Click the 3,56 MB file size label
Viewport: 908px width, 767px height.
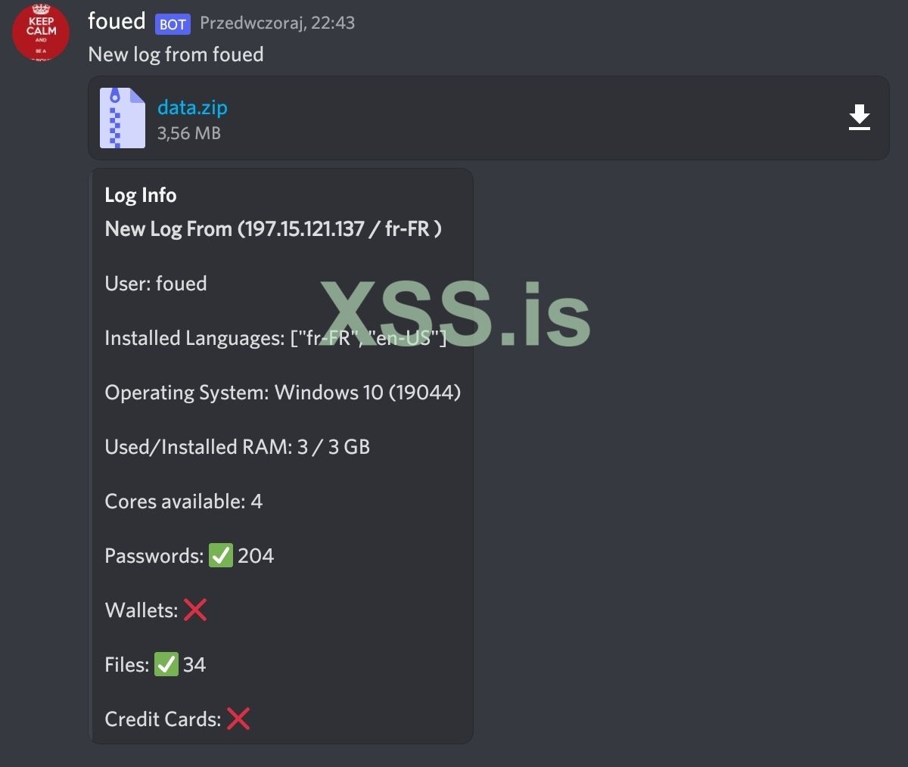[189, 133]
